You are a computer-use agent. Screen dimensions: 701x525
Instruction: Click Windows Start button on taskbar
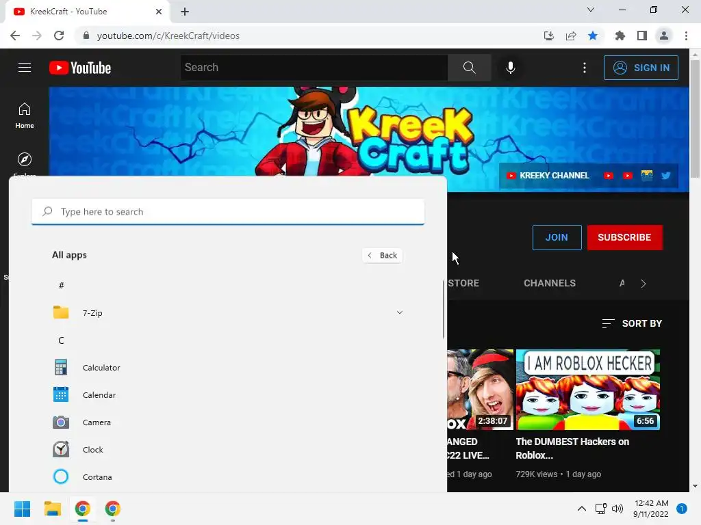click(x=22, y=509)
